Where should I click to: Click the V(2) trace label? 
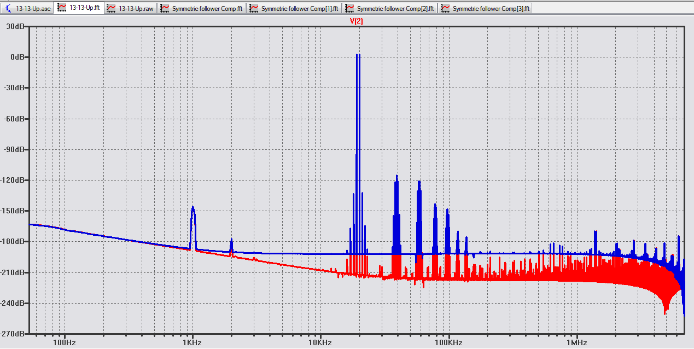pyautogui.click(x=357, y=21)
